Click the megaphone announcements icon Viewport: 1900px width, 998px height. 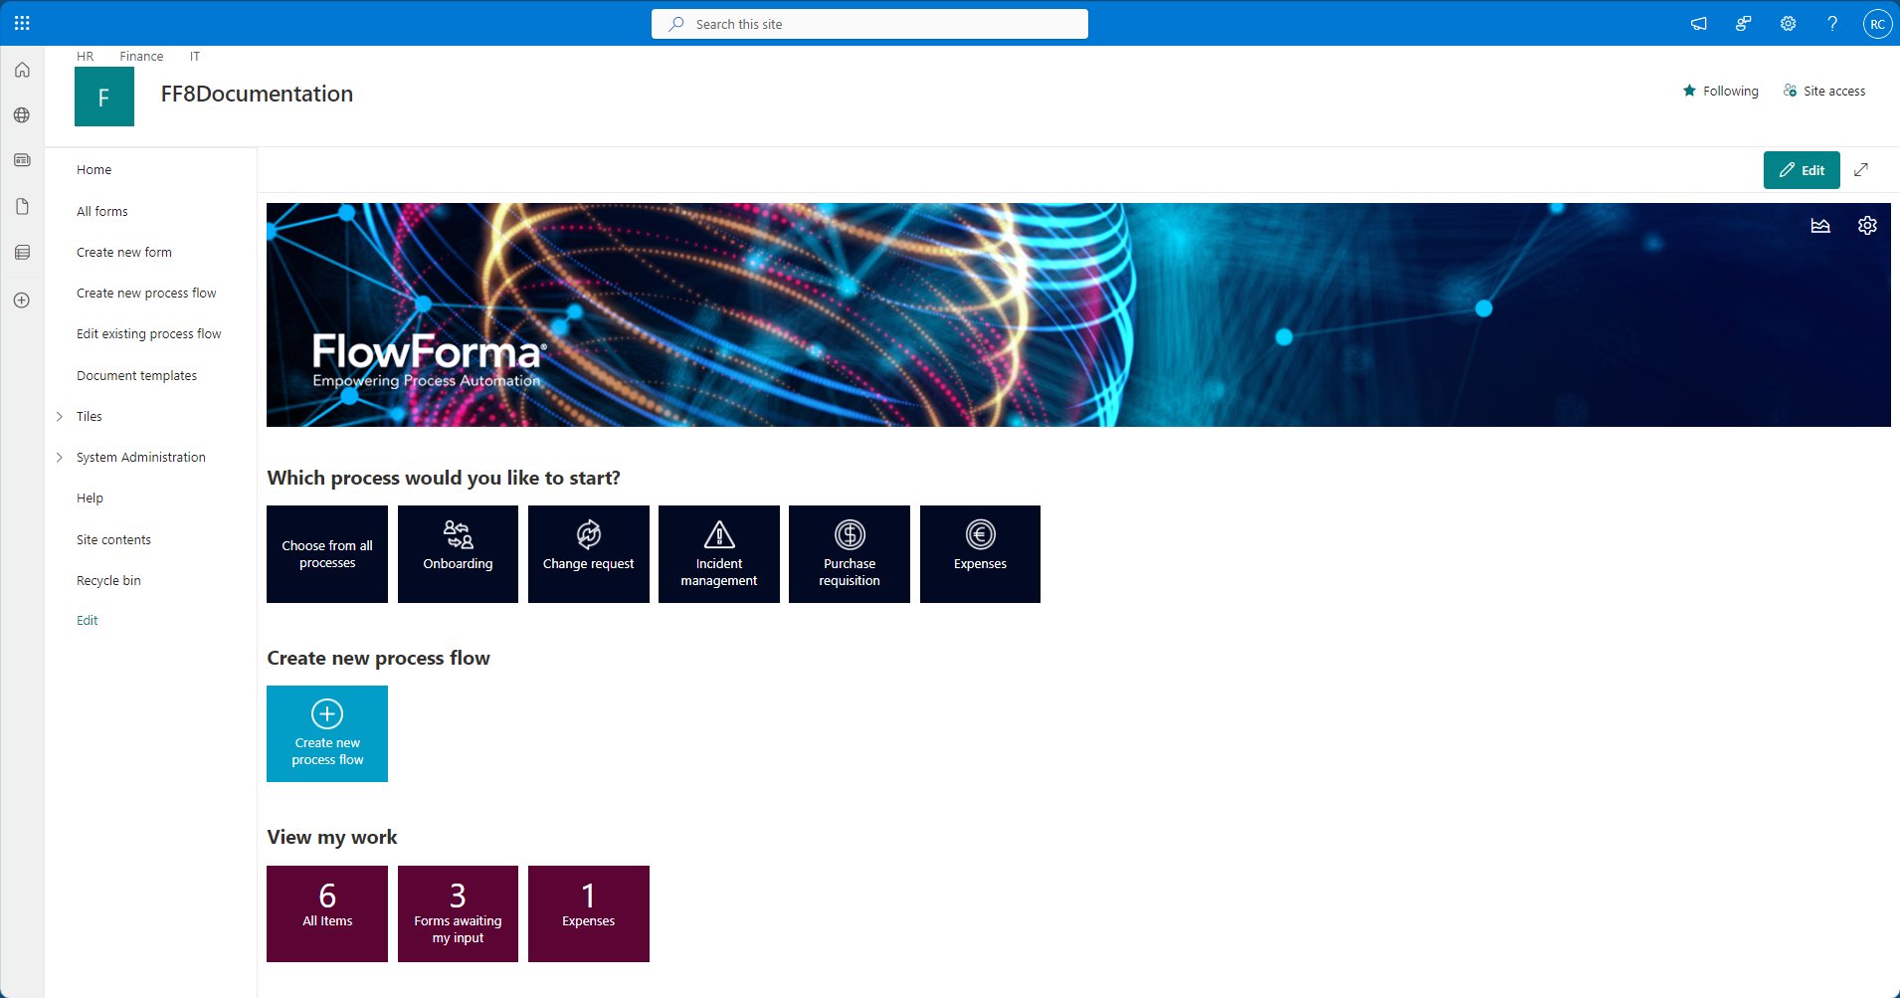click(x=1699, y=24)
